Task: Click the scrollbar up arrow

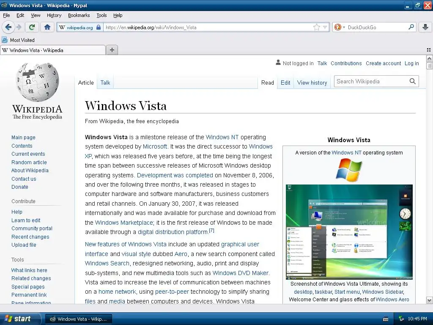Action: [x=429, y=58]
